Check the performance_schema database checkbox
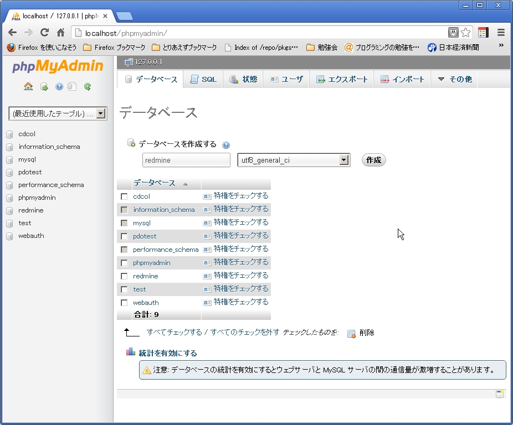The width and height of the screenshot is (513, 425). [x=124, y=250]
